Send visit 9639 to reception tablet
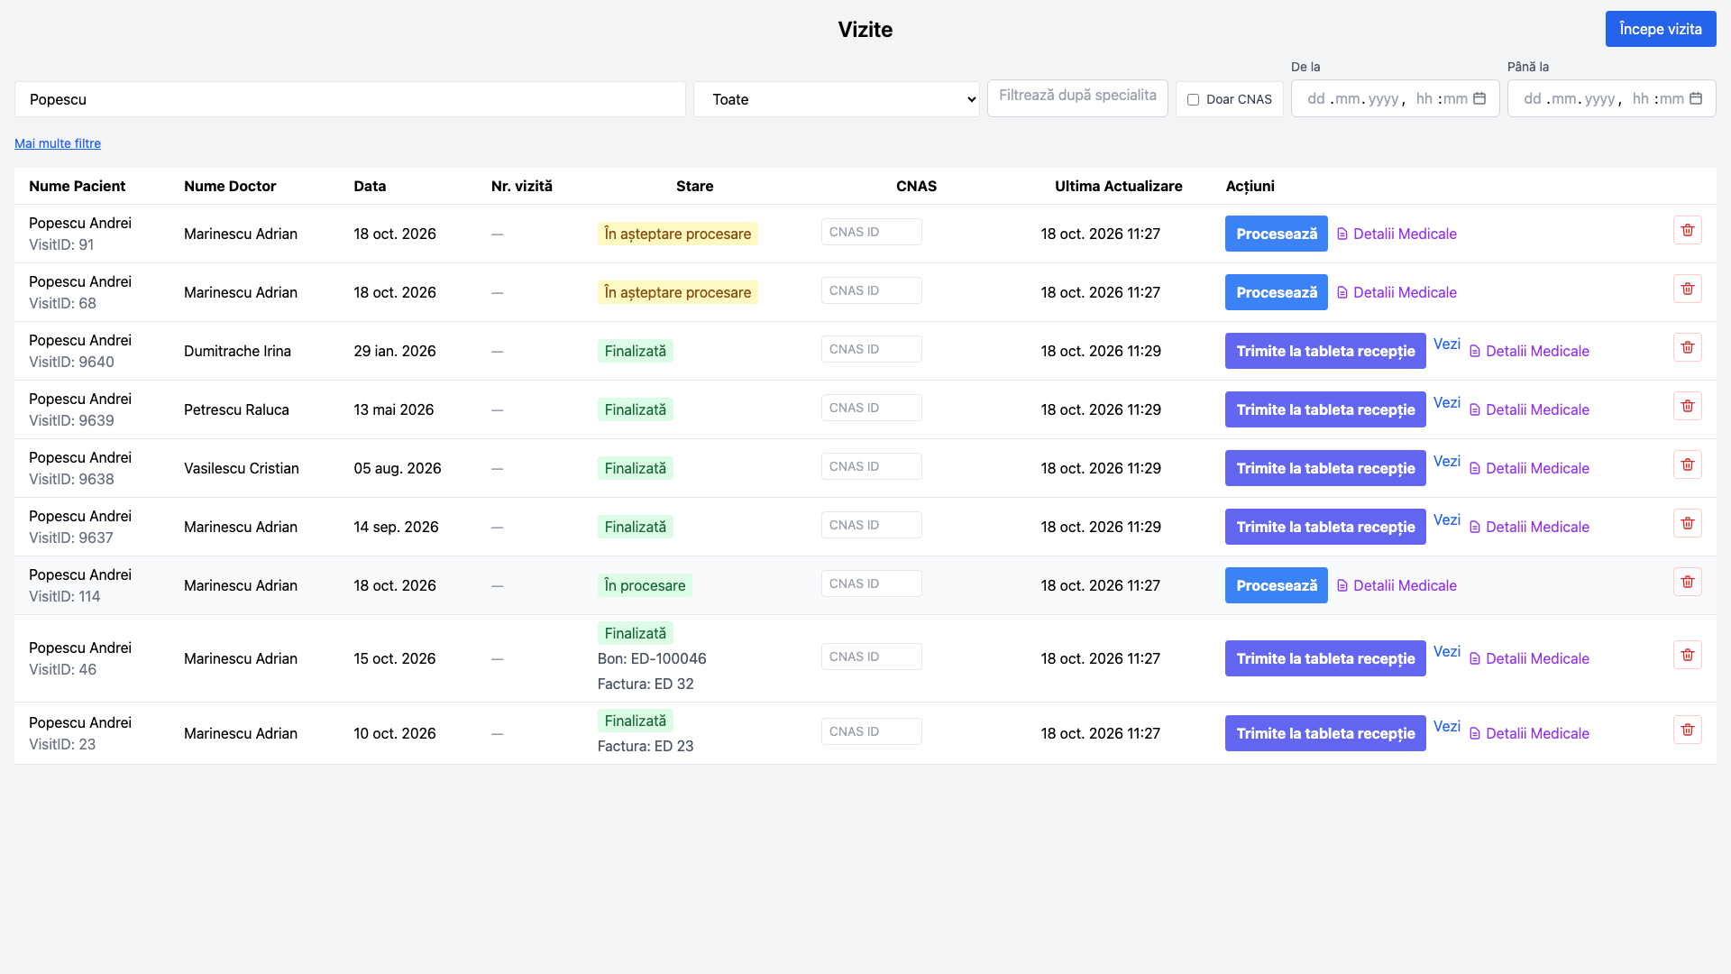The width and height of the screenshot is (1731, 974). 1325,409
